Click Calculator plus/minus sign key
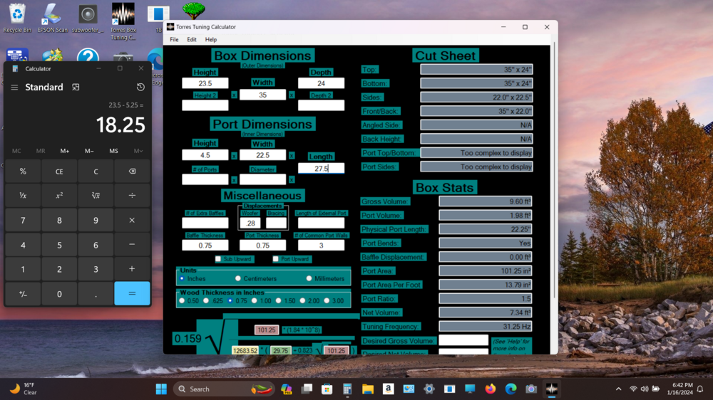The width and height of the screenshot is (713, 400). point(23,294)
